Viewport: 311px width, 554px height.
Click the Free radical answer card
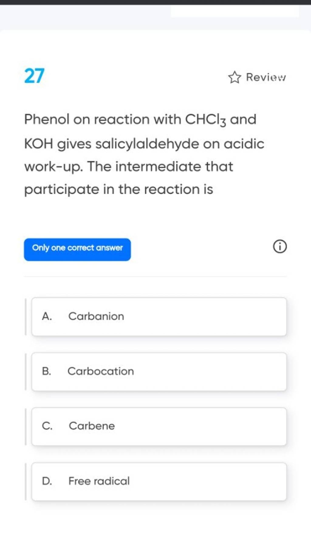click(x=158, y=481)
